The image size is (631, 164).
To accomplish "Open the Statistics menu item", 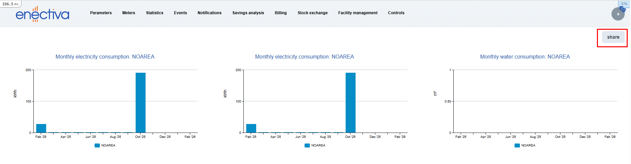I will tap(154, 13).
